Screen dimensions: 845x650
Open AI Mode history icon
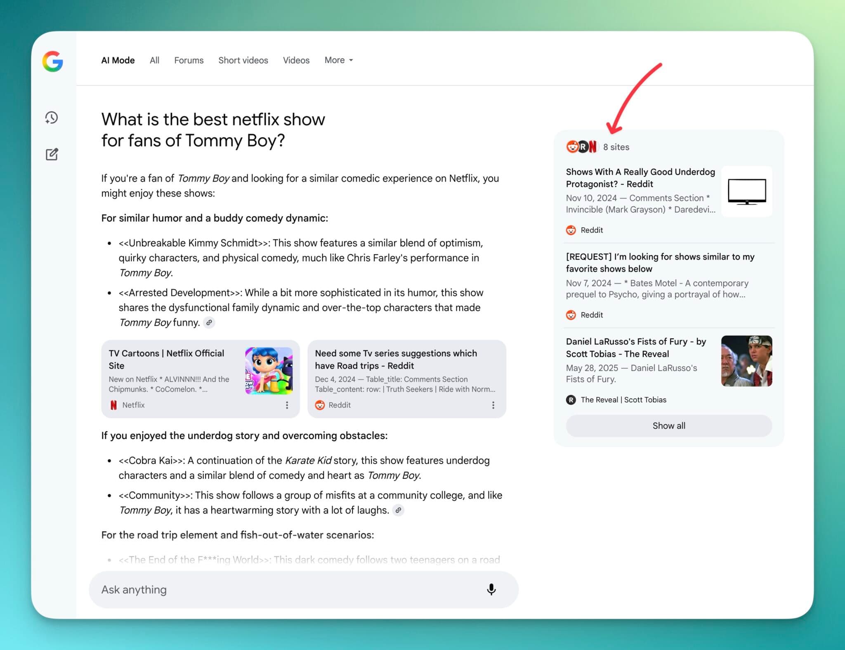tap(52, 118)
